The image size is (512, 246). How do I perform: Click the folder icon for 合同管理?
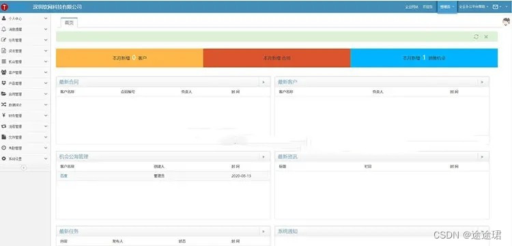[x=3, y=94]
